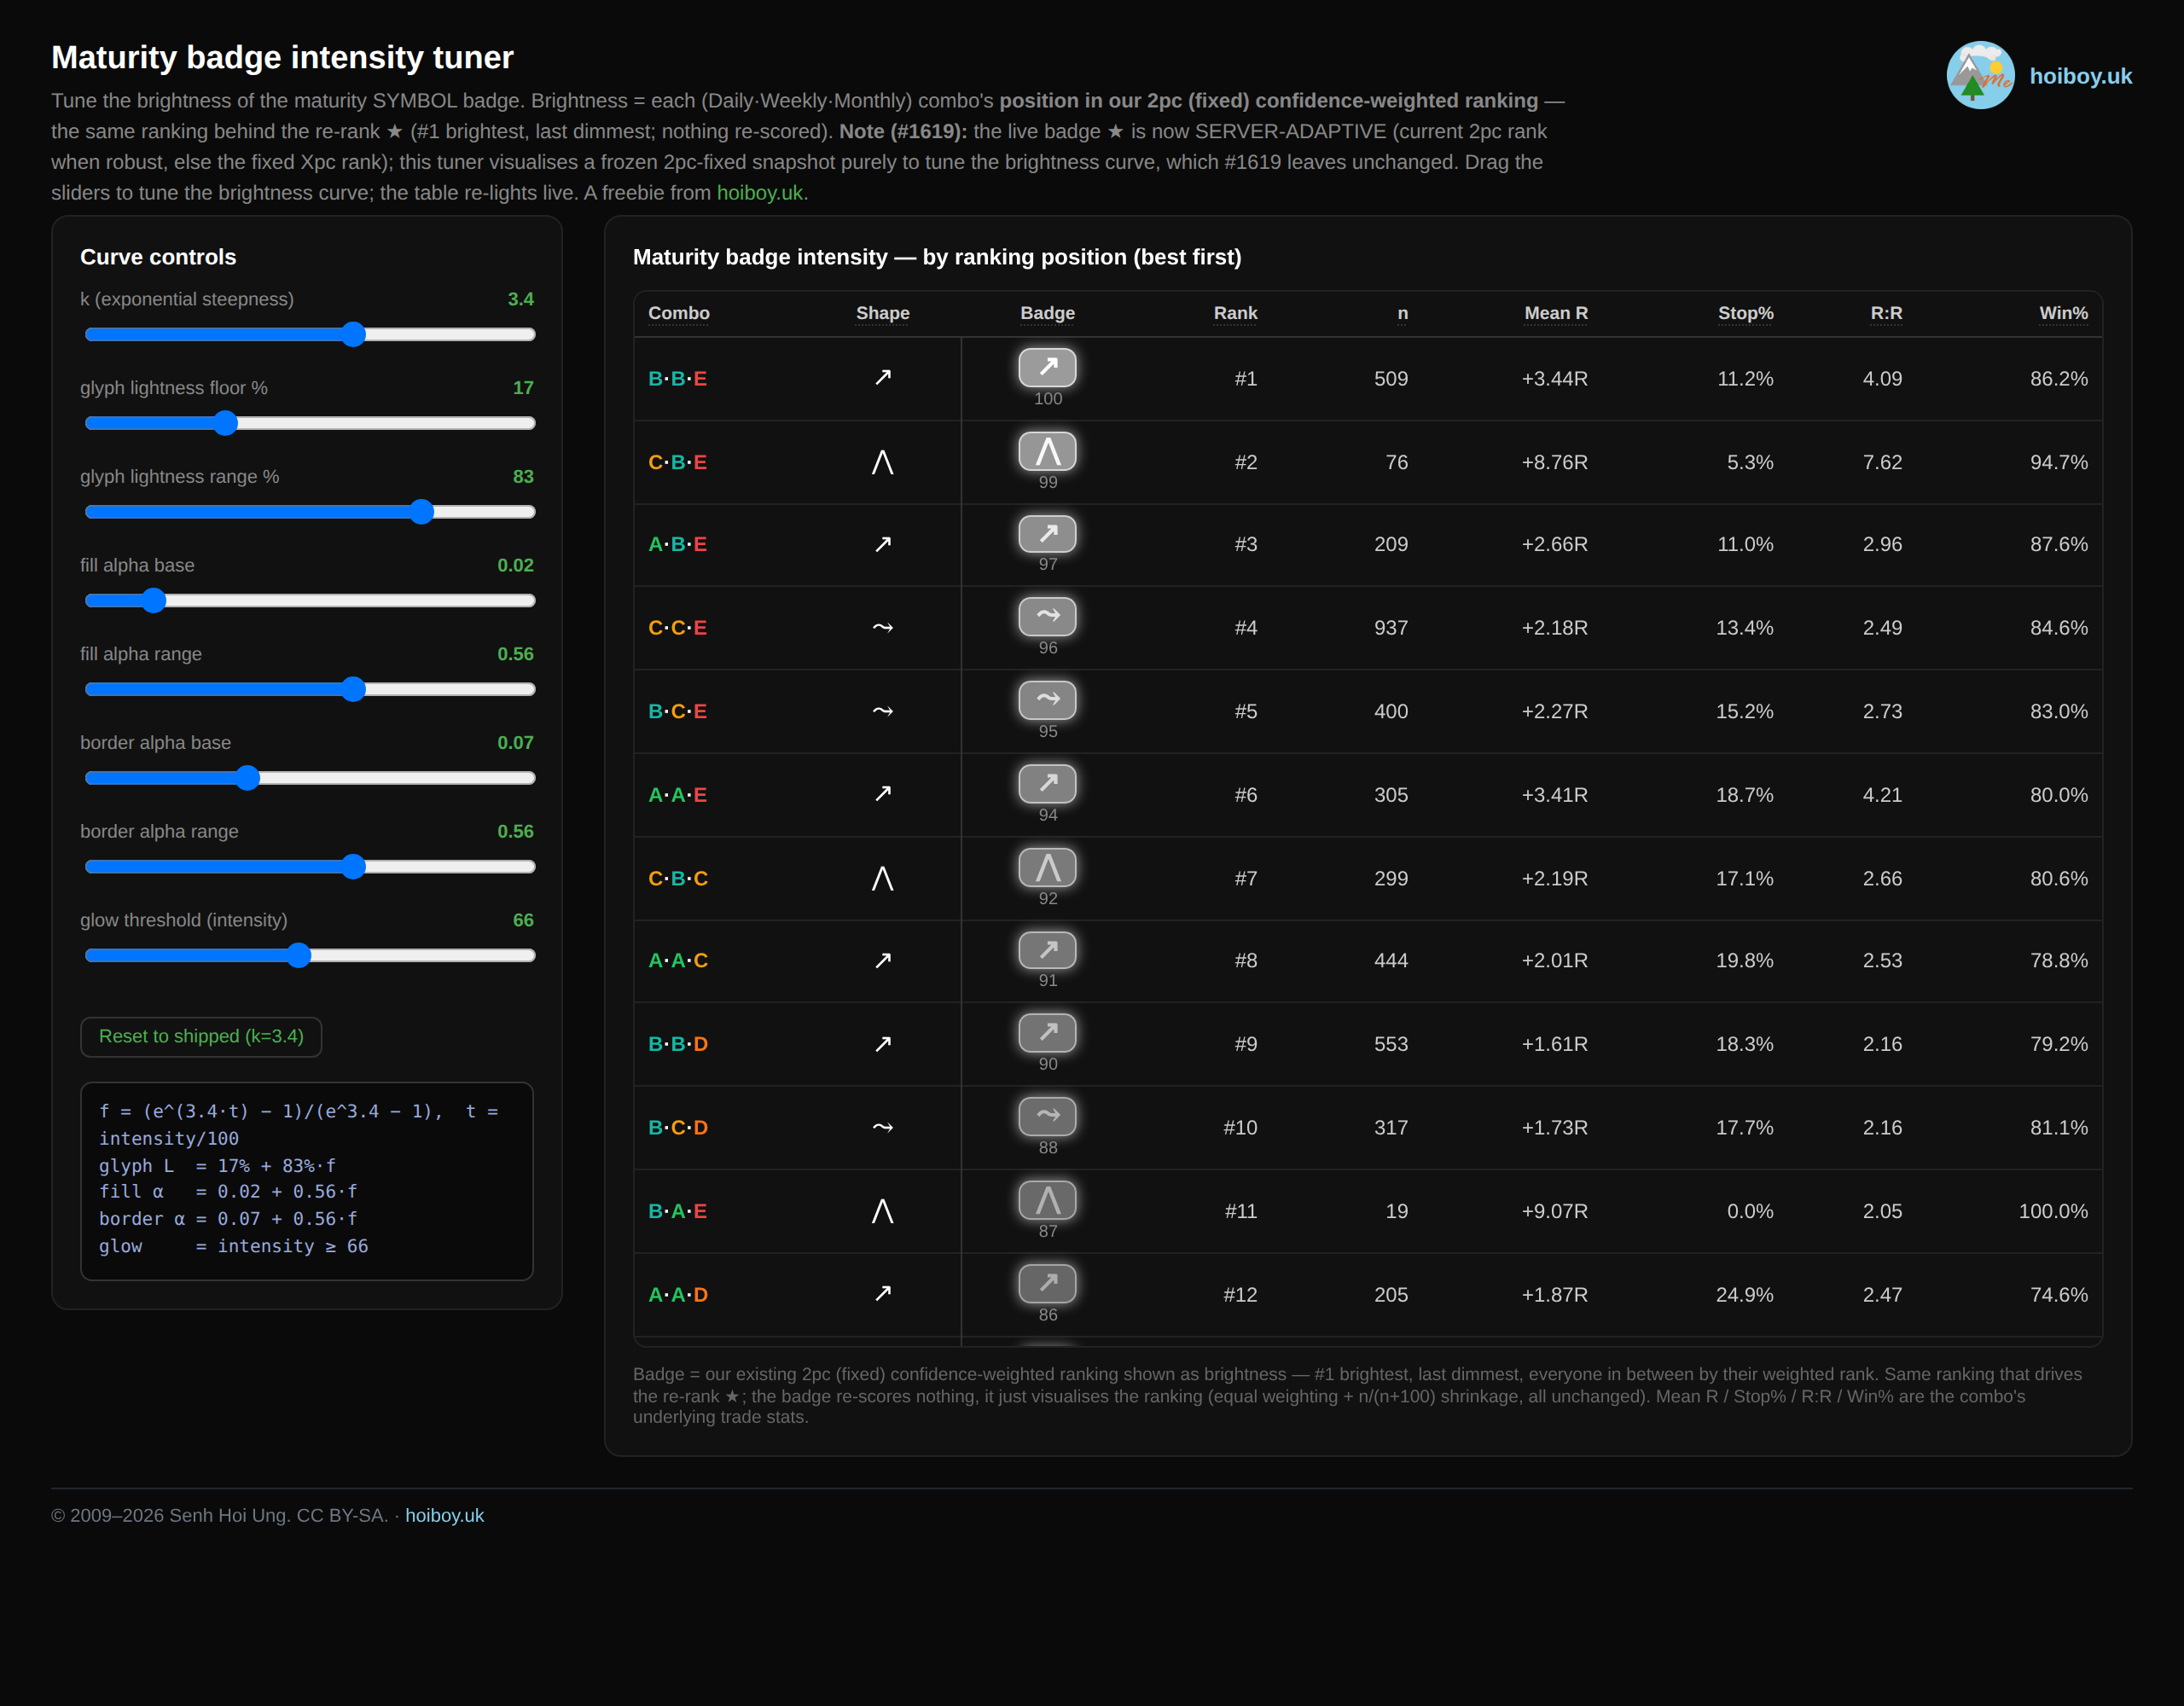This screenshot has height=1706, width=2184.
Task: Click the Curve controls heading
Action: click(x=158, y=257)
